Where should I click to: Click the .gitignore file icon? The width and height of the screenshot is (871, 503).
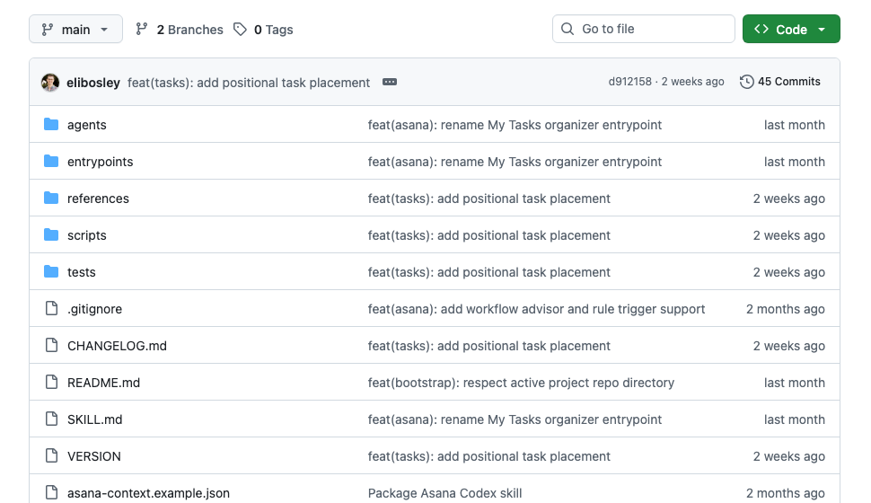click(51, 308)
